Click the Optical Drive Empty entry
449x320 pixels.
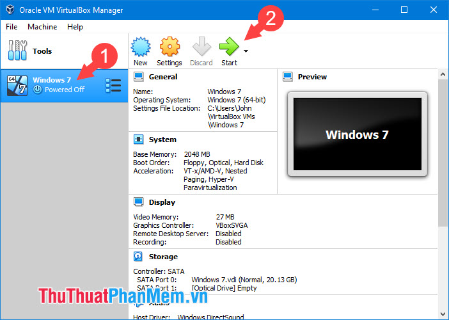(x=224, y=288)
